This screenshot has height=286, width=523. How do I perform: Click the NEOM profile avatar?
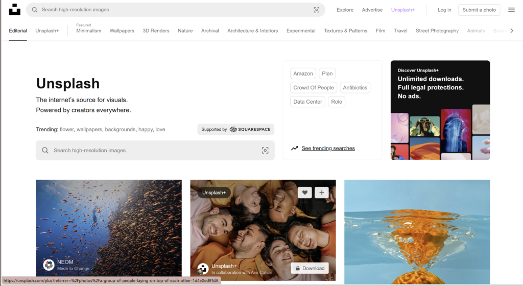pos(49,265)
